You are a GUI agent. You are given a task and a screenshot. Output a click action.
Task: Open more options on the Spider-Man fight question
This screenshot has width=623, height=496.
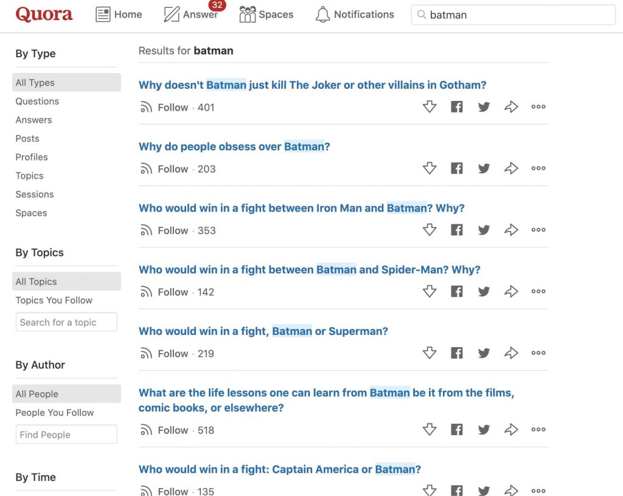538,291
